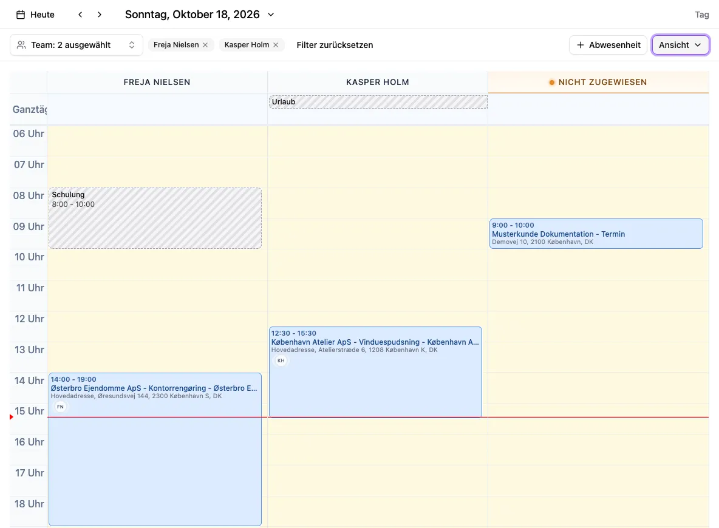Image resolution: width=719 pixels, height=528 pixels.
Task: Open the København Atelier ApS Vinduespudsning appointment
Action: tap(375, 372)
